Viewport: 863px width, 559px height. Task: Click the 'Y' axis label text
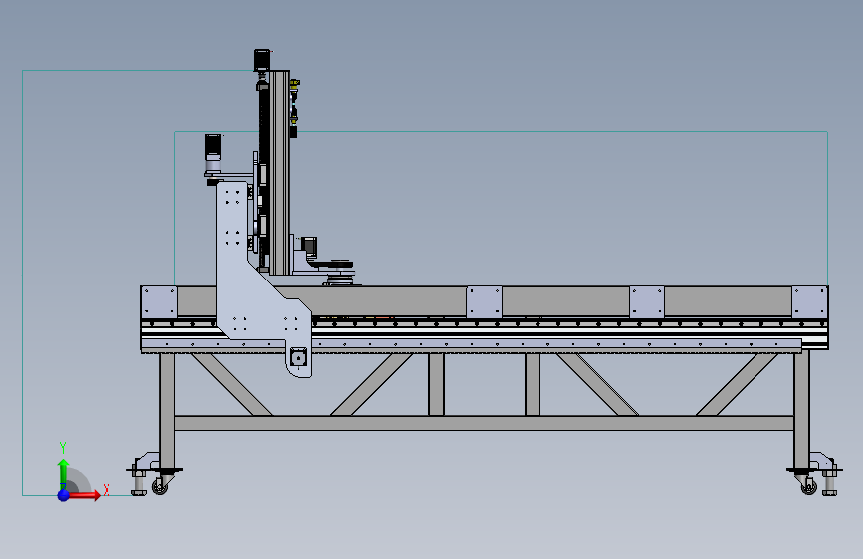(x=63, y=448)
